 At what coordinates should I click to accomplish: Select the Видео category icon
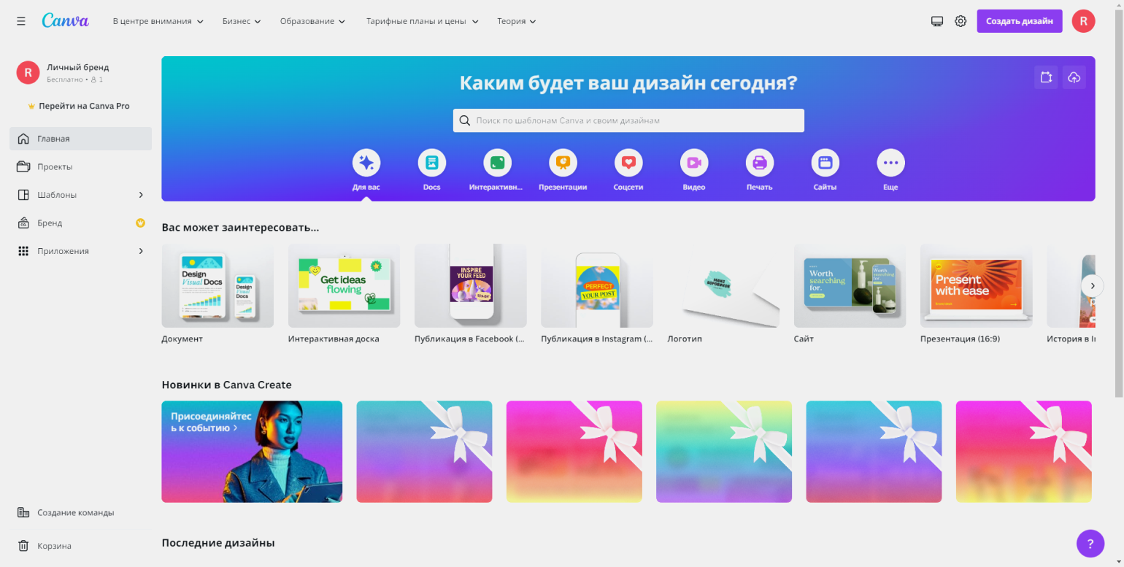click(x=694, y=163)
